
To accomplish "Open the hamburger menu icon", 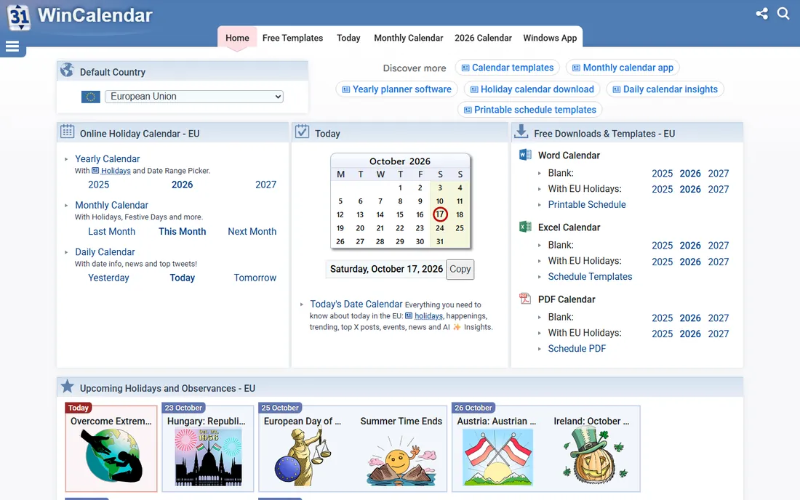I will [12, 47].
